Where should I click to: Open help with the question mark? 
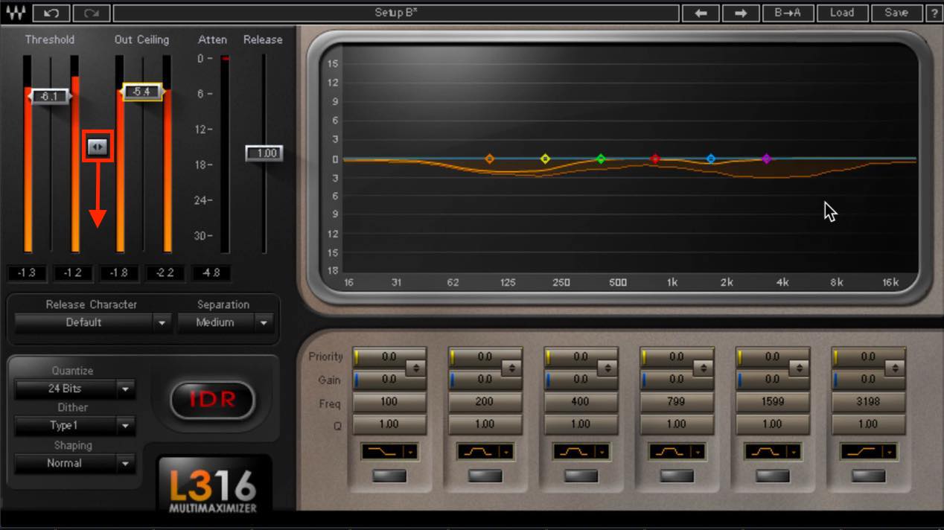point(934,13)
